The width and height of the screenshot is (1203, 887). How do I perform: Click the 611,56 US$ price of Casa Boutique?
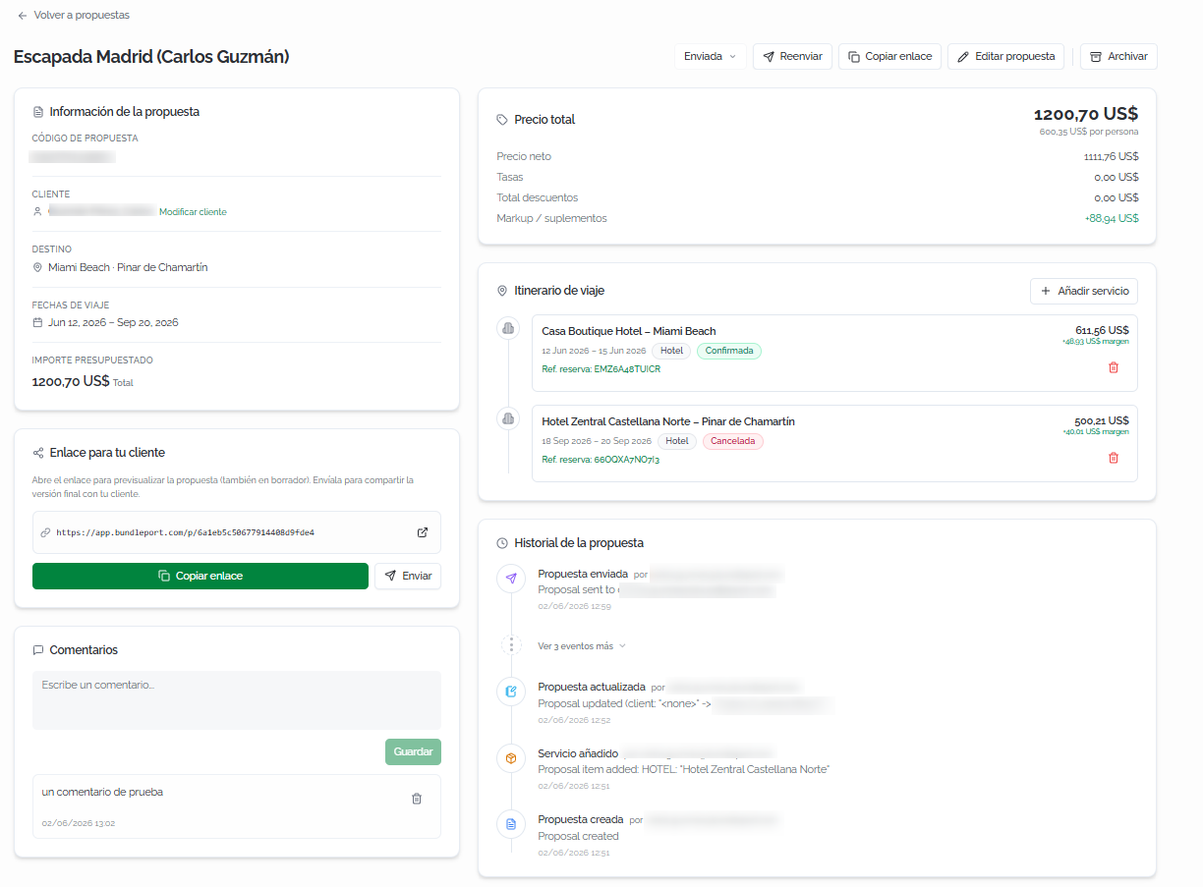(1102, 330)
